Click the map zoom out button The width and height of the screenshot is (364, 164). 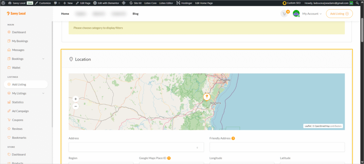75,106
